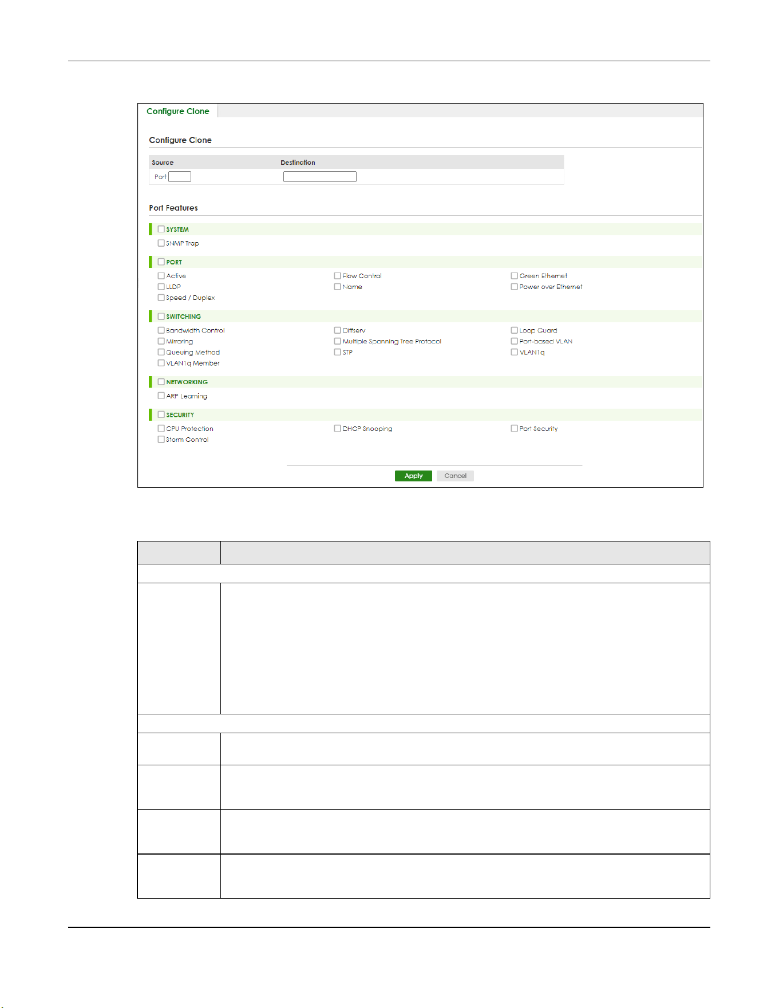Enable the Green Ethernet checkbox

click(515, 276)
